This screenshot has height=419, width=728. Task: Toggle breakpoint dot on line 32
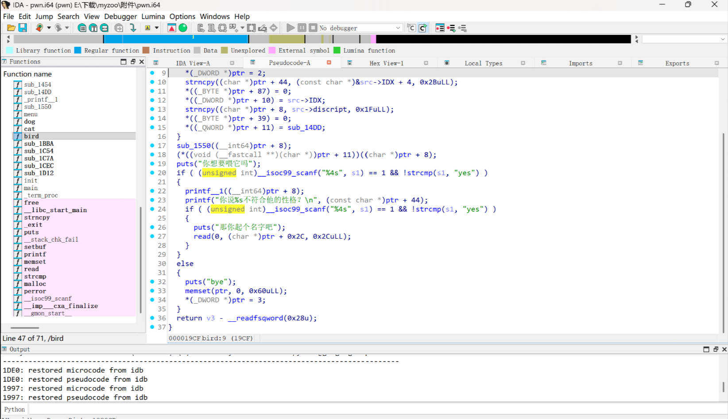tap(152, 282)
